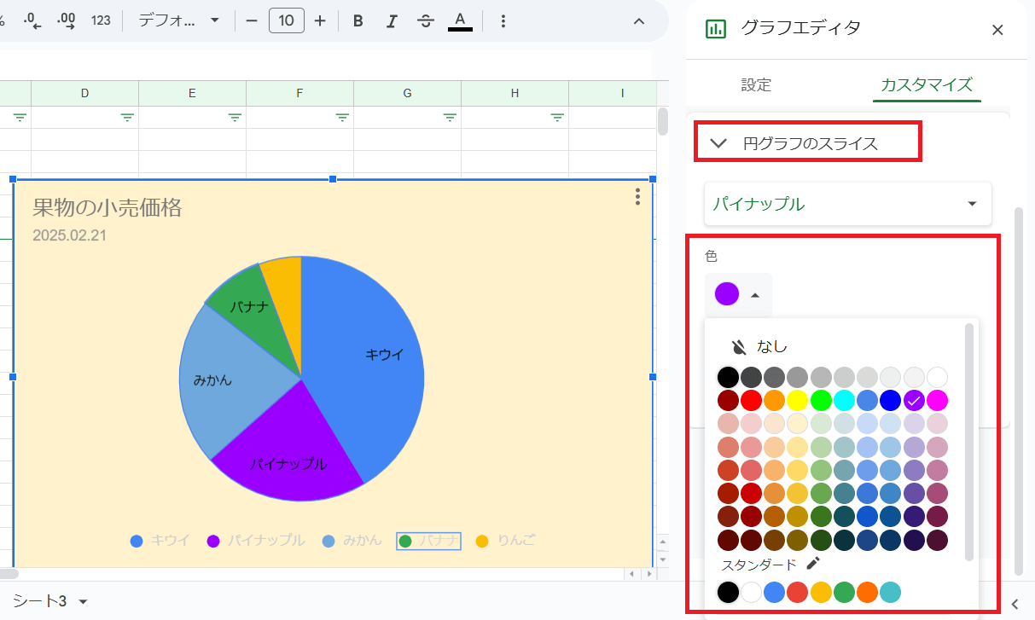Click the キウイ legend item
The image size is (1035, 620).
coord(160,541)
